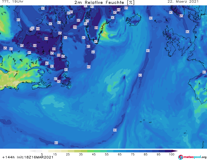Click the '75' tick on the legend
The image size is (207, 160).
(132, 154)
